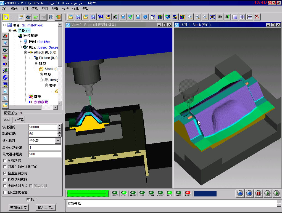Uncheck the 现用 checkbox
282x213 pixels.
click(28, 200)
